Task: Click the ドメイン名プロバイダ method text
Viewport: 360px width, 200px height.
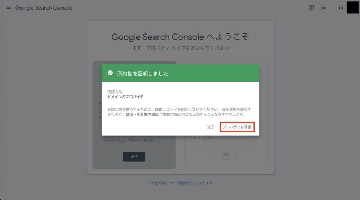Action: pos(126,97)
